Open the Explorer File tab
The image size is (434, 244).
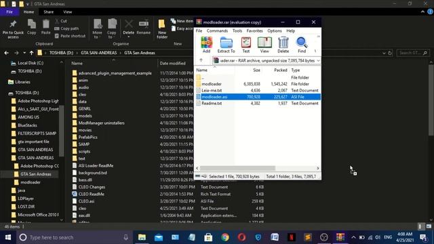pyautogui.click(x=9, y=12)
